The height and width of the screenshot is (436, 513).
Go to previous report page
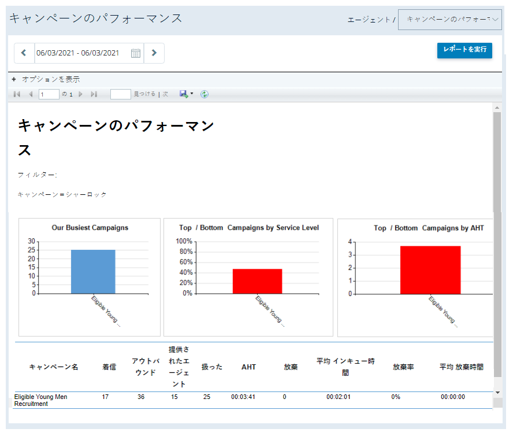31,94
